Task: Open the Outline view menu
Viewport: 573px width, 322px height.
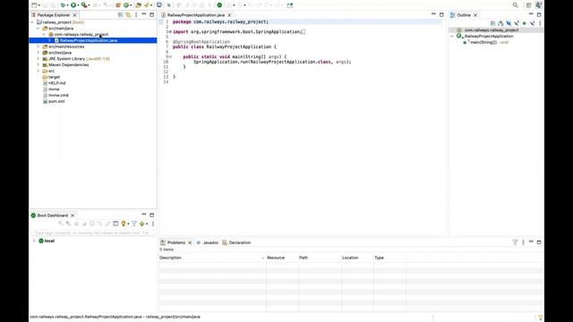Action: 540,23
